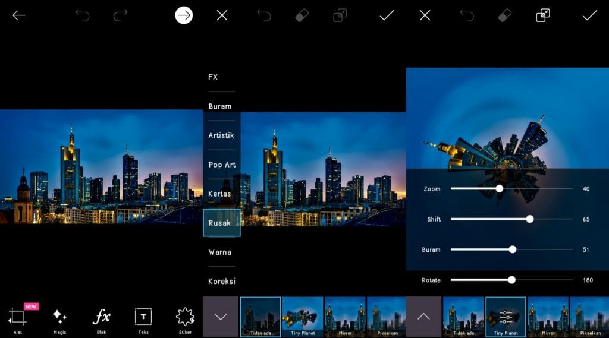This screenshot has height=338, width=609.
Task: Open the Koreksi category
Action: [x=221, y=281]
